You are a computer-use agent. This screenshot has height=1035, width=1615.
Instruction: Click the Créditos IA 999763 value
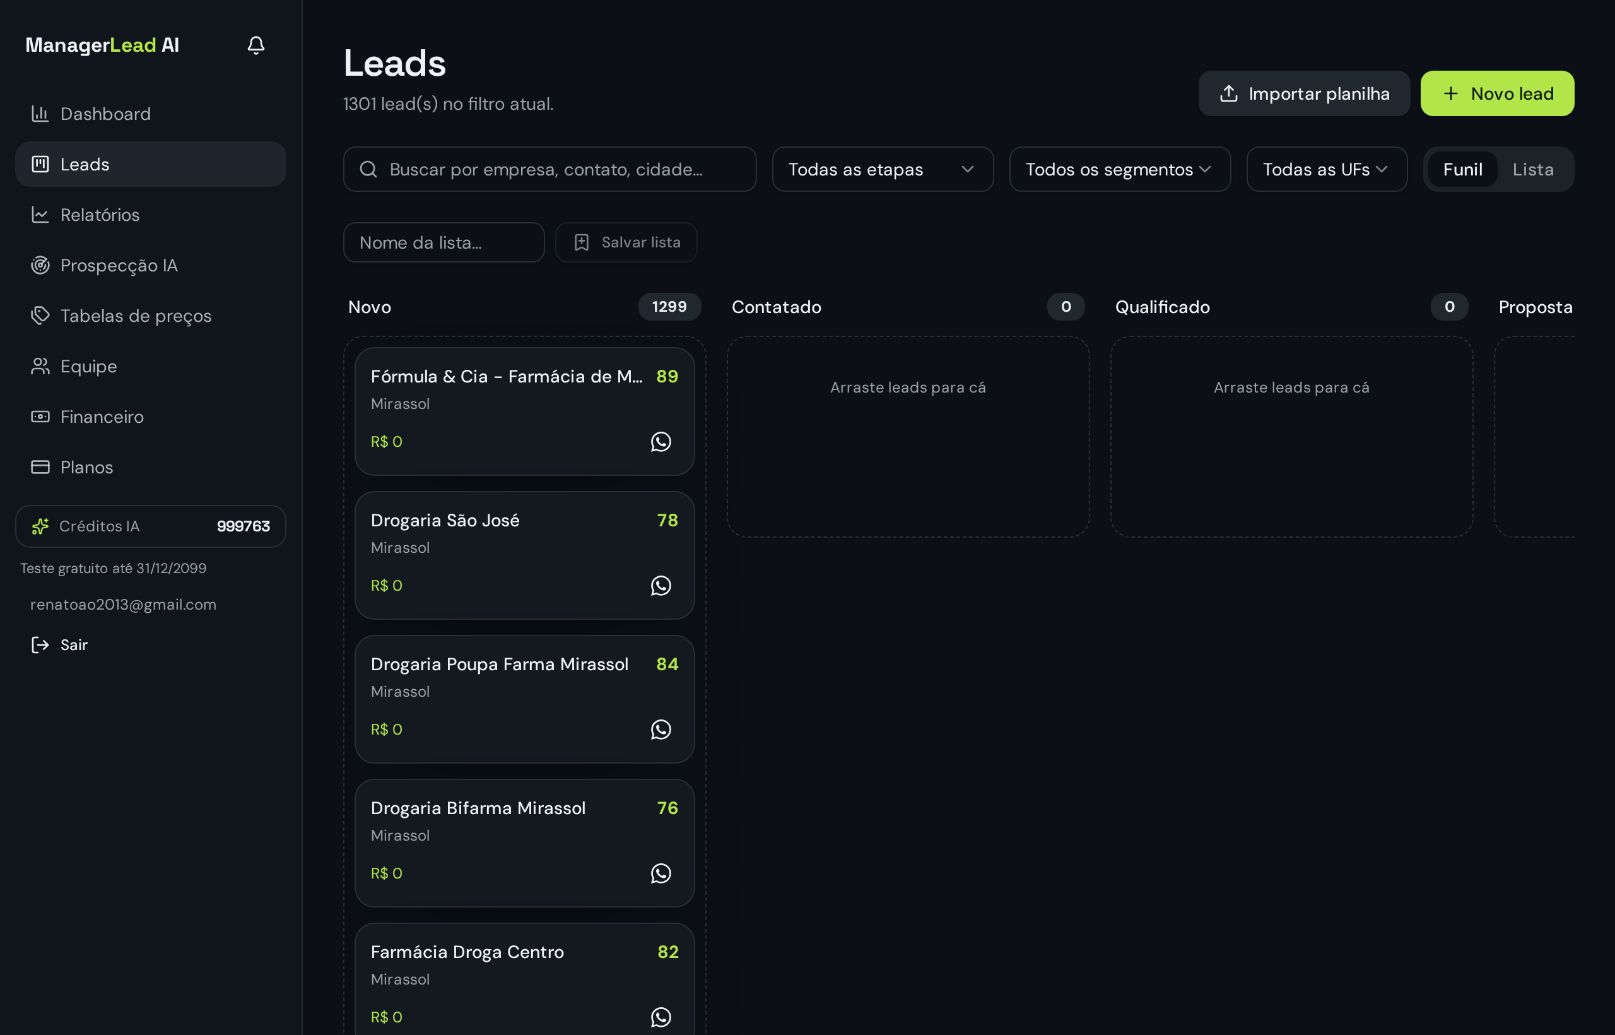pyautogui.click(x=243, y=526)
